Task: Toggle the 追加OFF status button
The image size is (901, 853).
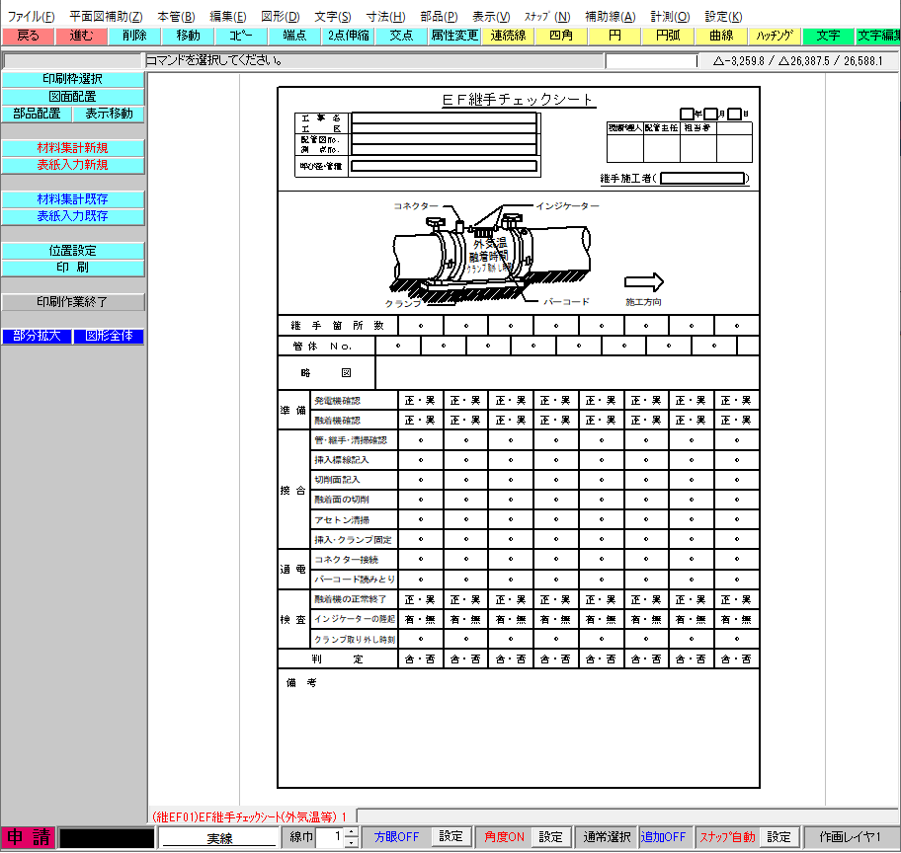Action: [x=663, y=836]
